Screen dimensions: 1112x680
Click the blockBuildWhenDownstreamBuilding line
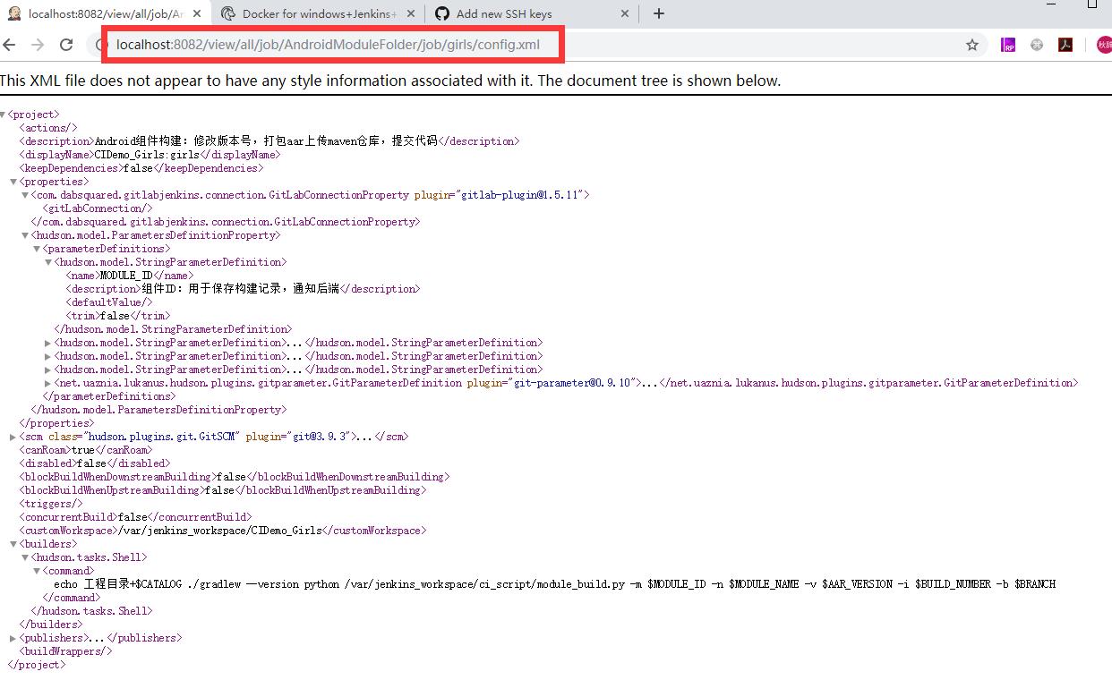click(234, 477)
